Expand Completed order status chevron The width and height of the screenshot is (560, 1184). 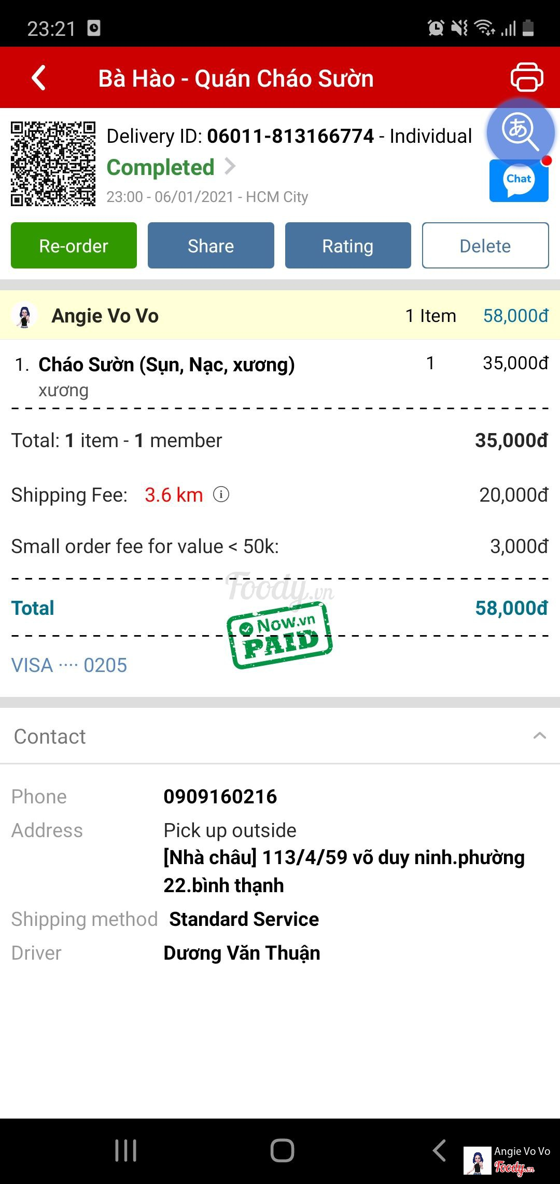click(230, 167)
